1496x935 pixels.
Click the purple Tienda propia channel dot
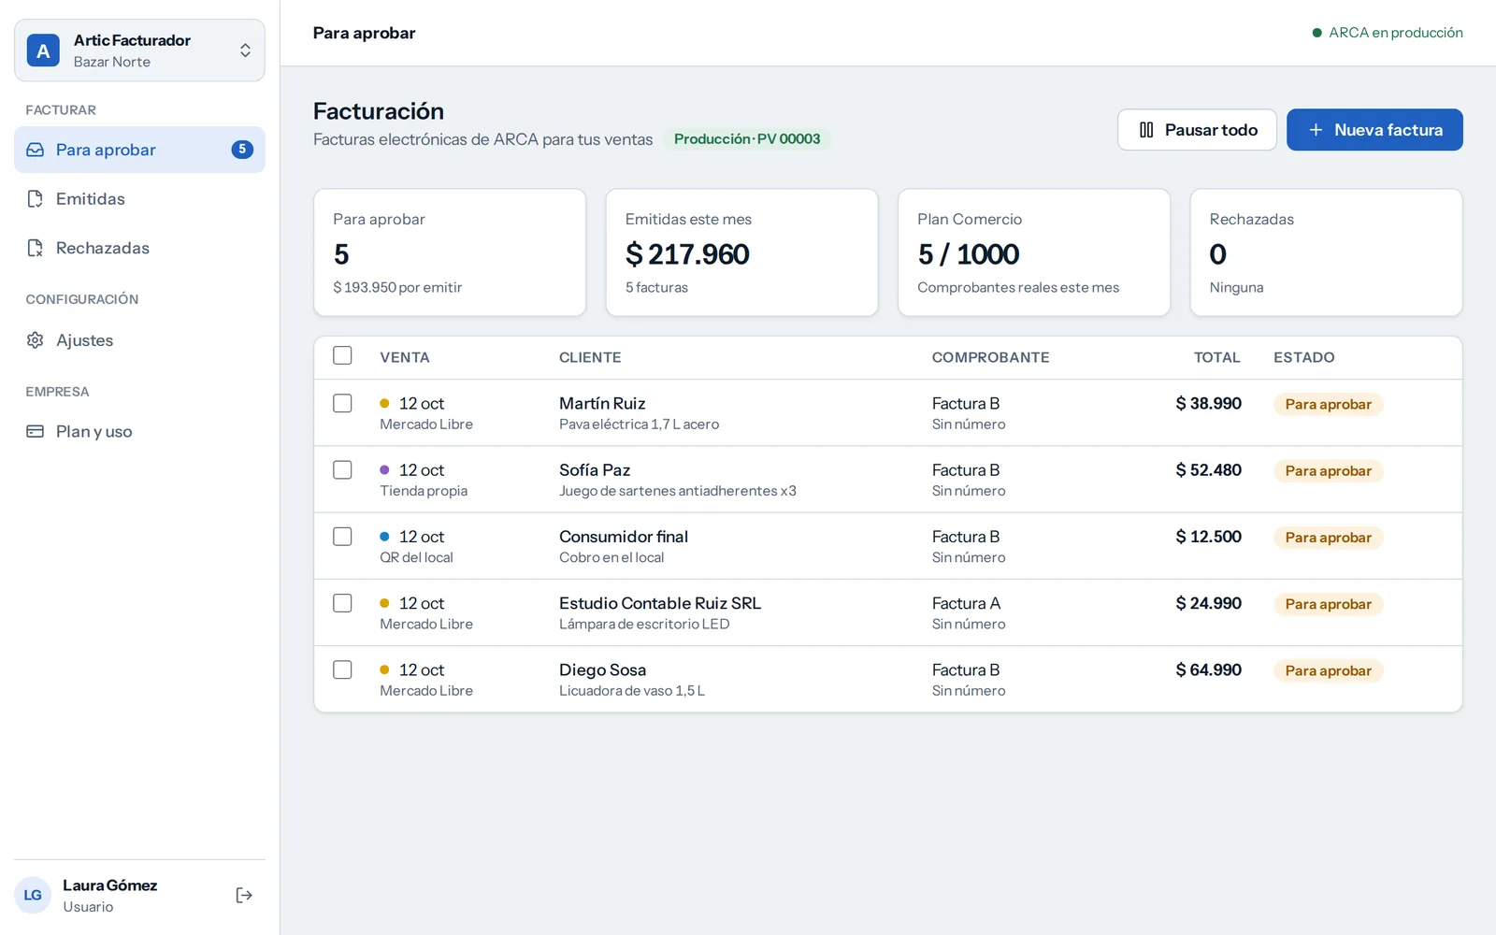click(x=384, y=470)
